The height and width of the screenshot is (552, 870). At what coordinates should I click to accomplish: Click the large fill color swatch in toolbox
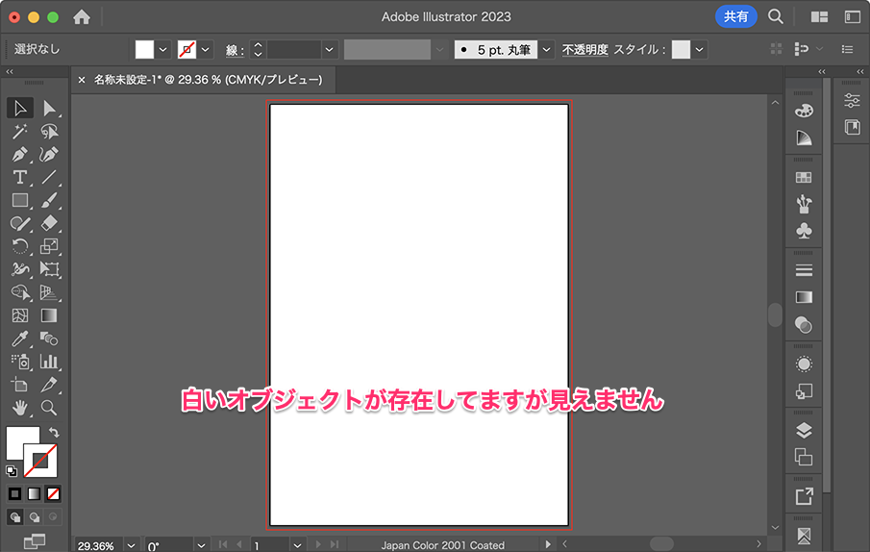[21, 442]
